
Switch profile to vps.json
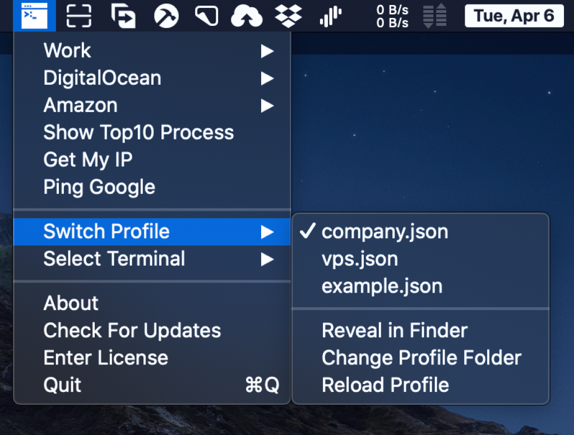coord(359,259)
